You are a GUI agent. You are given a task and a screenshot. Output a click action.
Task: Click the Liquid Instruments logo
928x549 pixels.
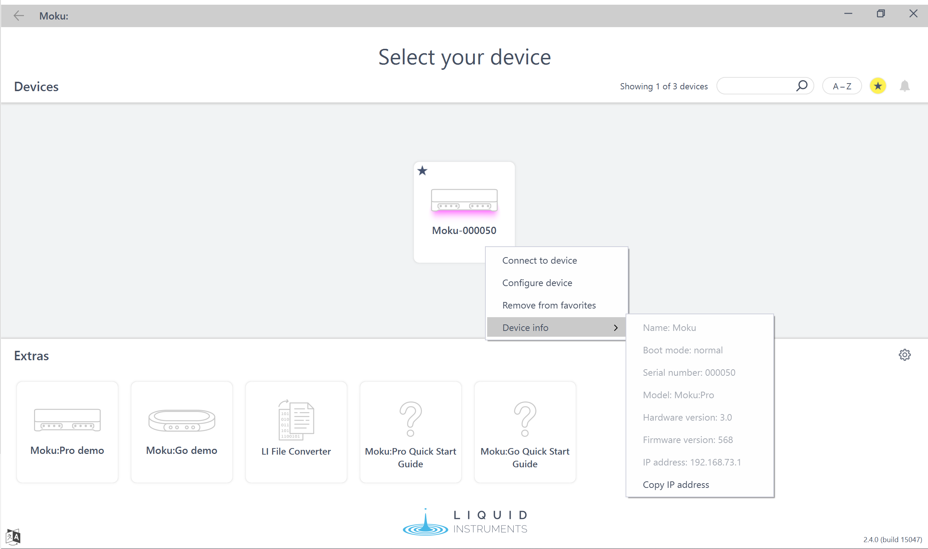coord(465,522)
